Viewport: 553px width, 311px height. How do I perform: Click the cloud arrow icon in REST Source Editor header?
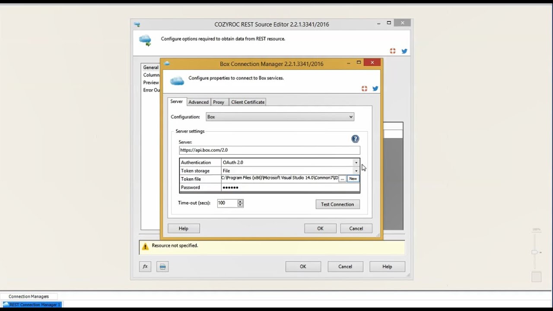(x=145, y=41)
